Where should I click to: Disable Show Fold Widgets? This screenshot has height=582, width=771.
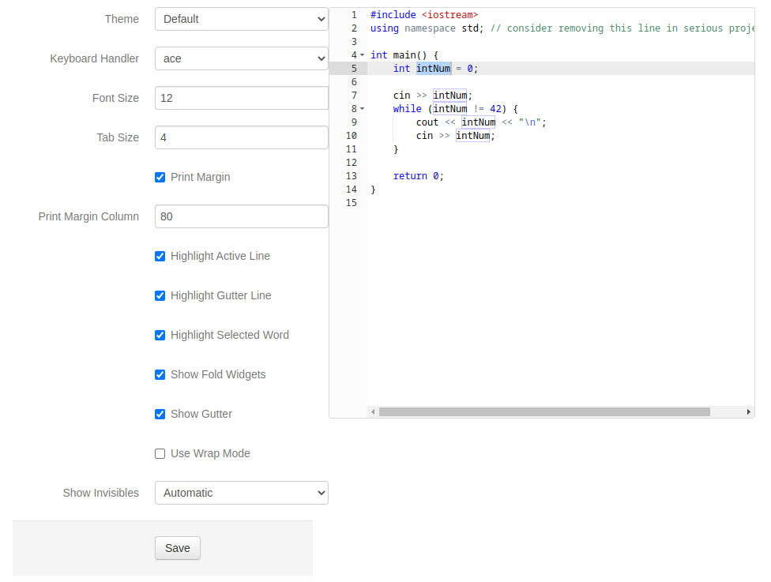click(x=160, y=374)
